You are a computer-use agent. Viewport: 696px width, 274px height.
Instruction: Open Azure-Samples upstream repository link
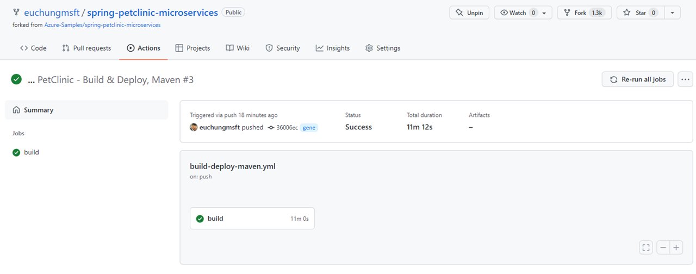103,25
